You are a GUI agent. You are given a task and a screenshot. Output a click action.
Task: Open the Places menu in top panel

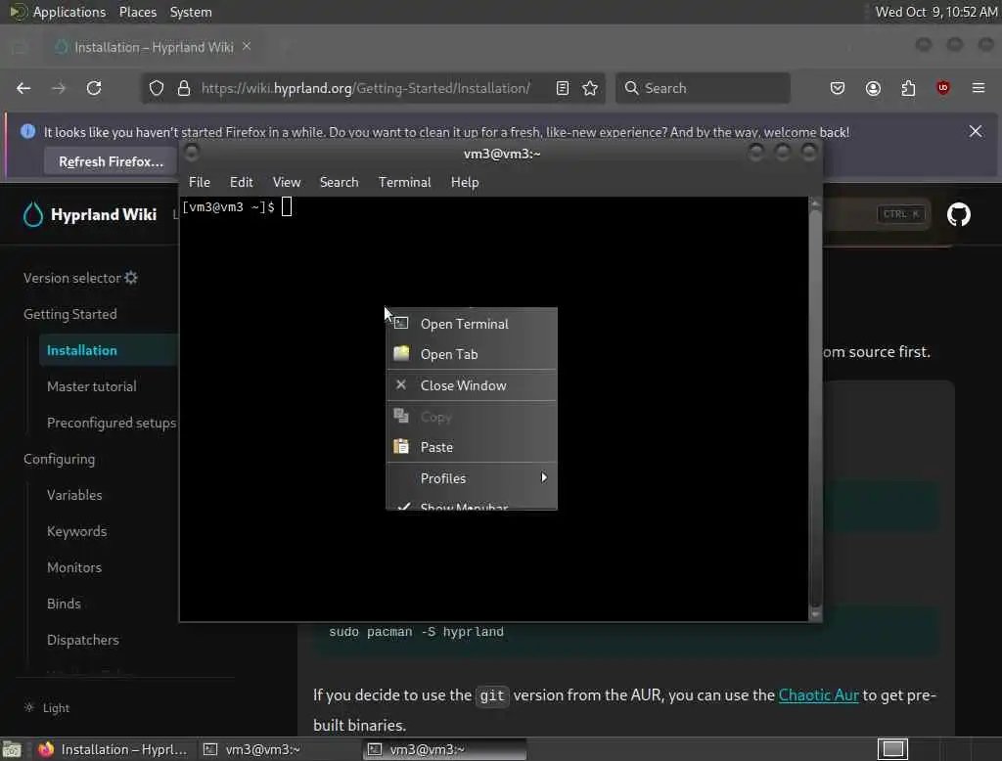click(137, 12)
